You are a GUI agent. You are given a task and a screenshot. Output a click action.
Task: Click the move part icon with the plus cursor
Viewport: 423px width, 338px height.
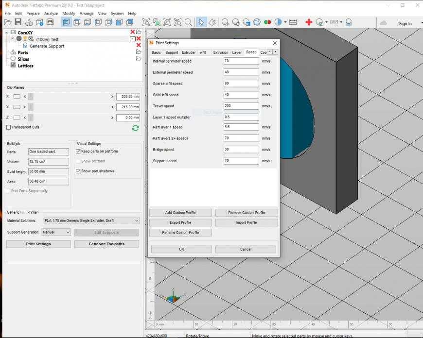coord(225,22)
